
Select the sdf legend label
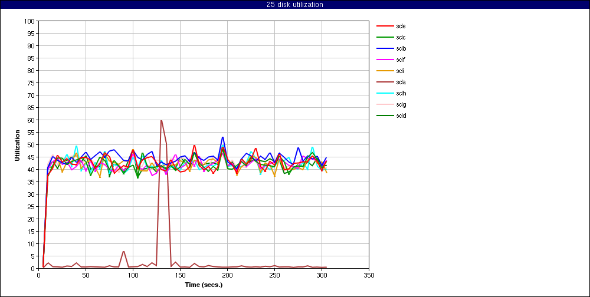(x=401, y=60)
